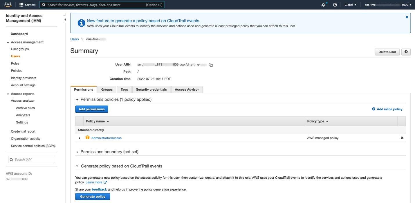Click the external link icon after Learn more
The image size is (415, 203).
coord(105,182)
